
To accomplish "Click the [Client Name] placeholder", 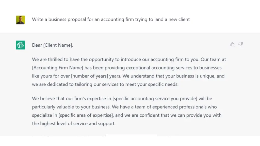I will [58, 45].
